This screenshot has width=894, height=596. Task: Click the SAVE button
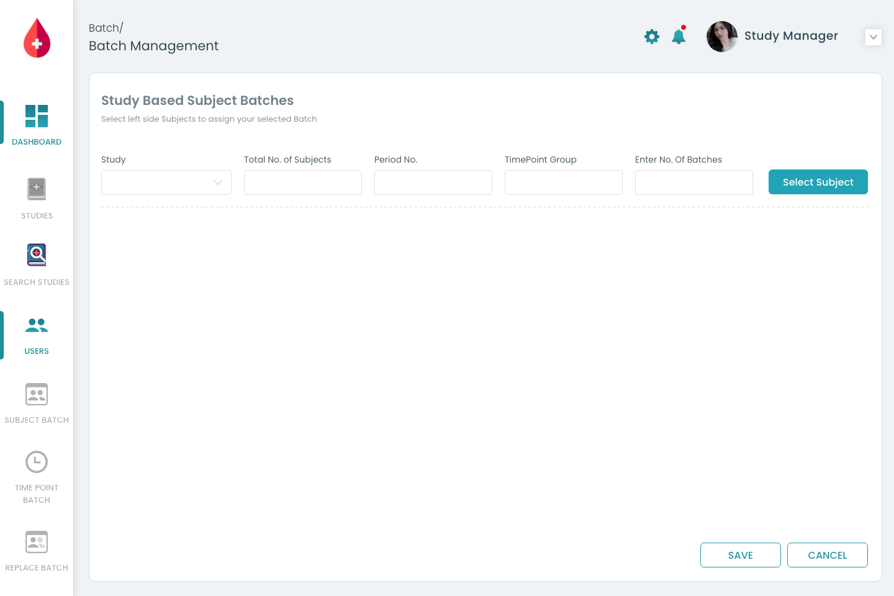point(741,555)
